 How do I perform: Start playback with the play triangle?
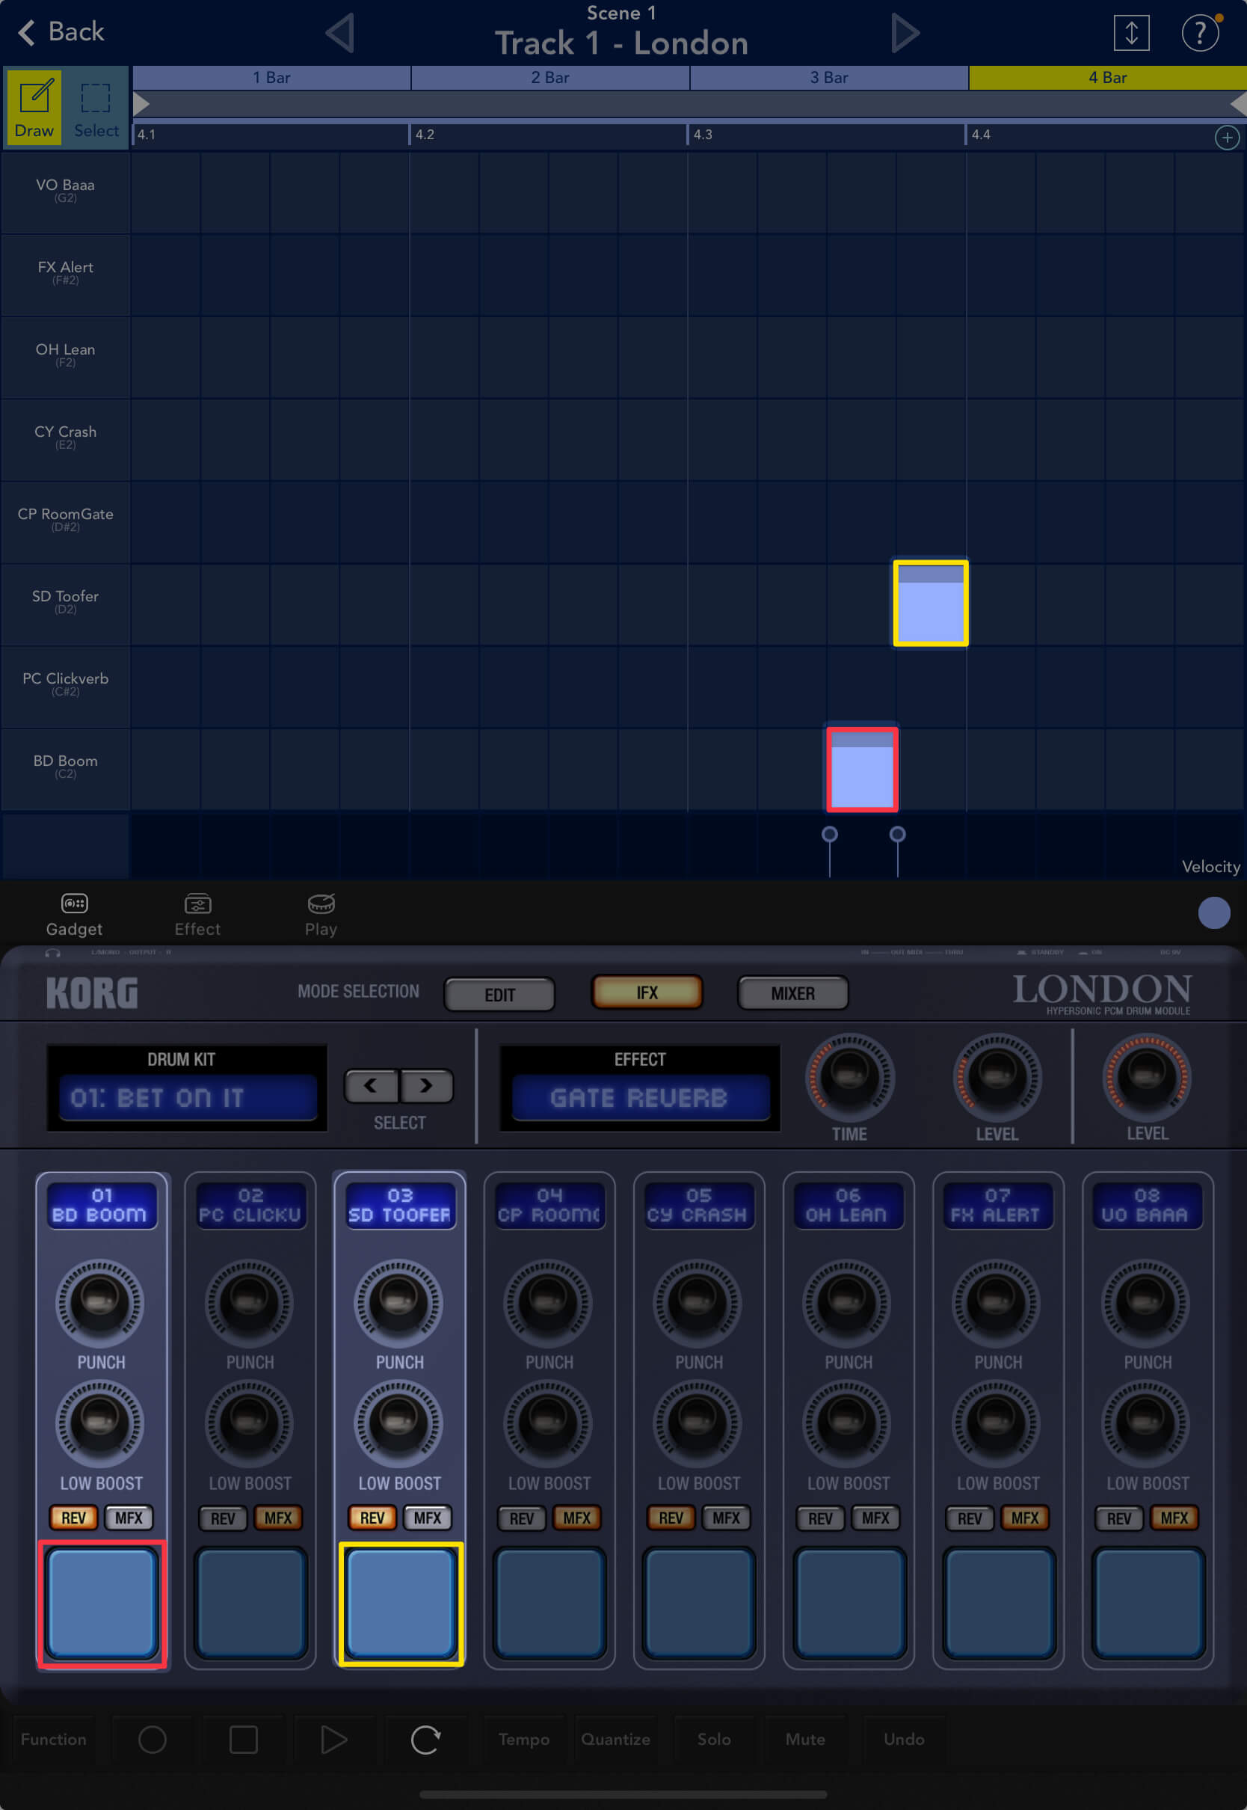[333, 1740]
